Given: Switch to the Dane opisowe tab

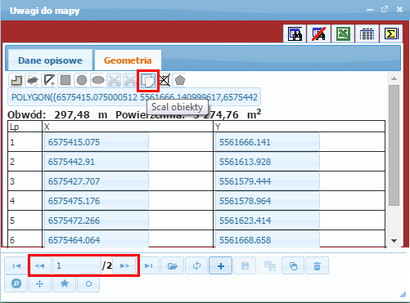Looking at the screenshot, I should [50, 60].
